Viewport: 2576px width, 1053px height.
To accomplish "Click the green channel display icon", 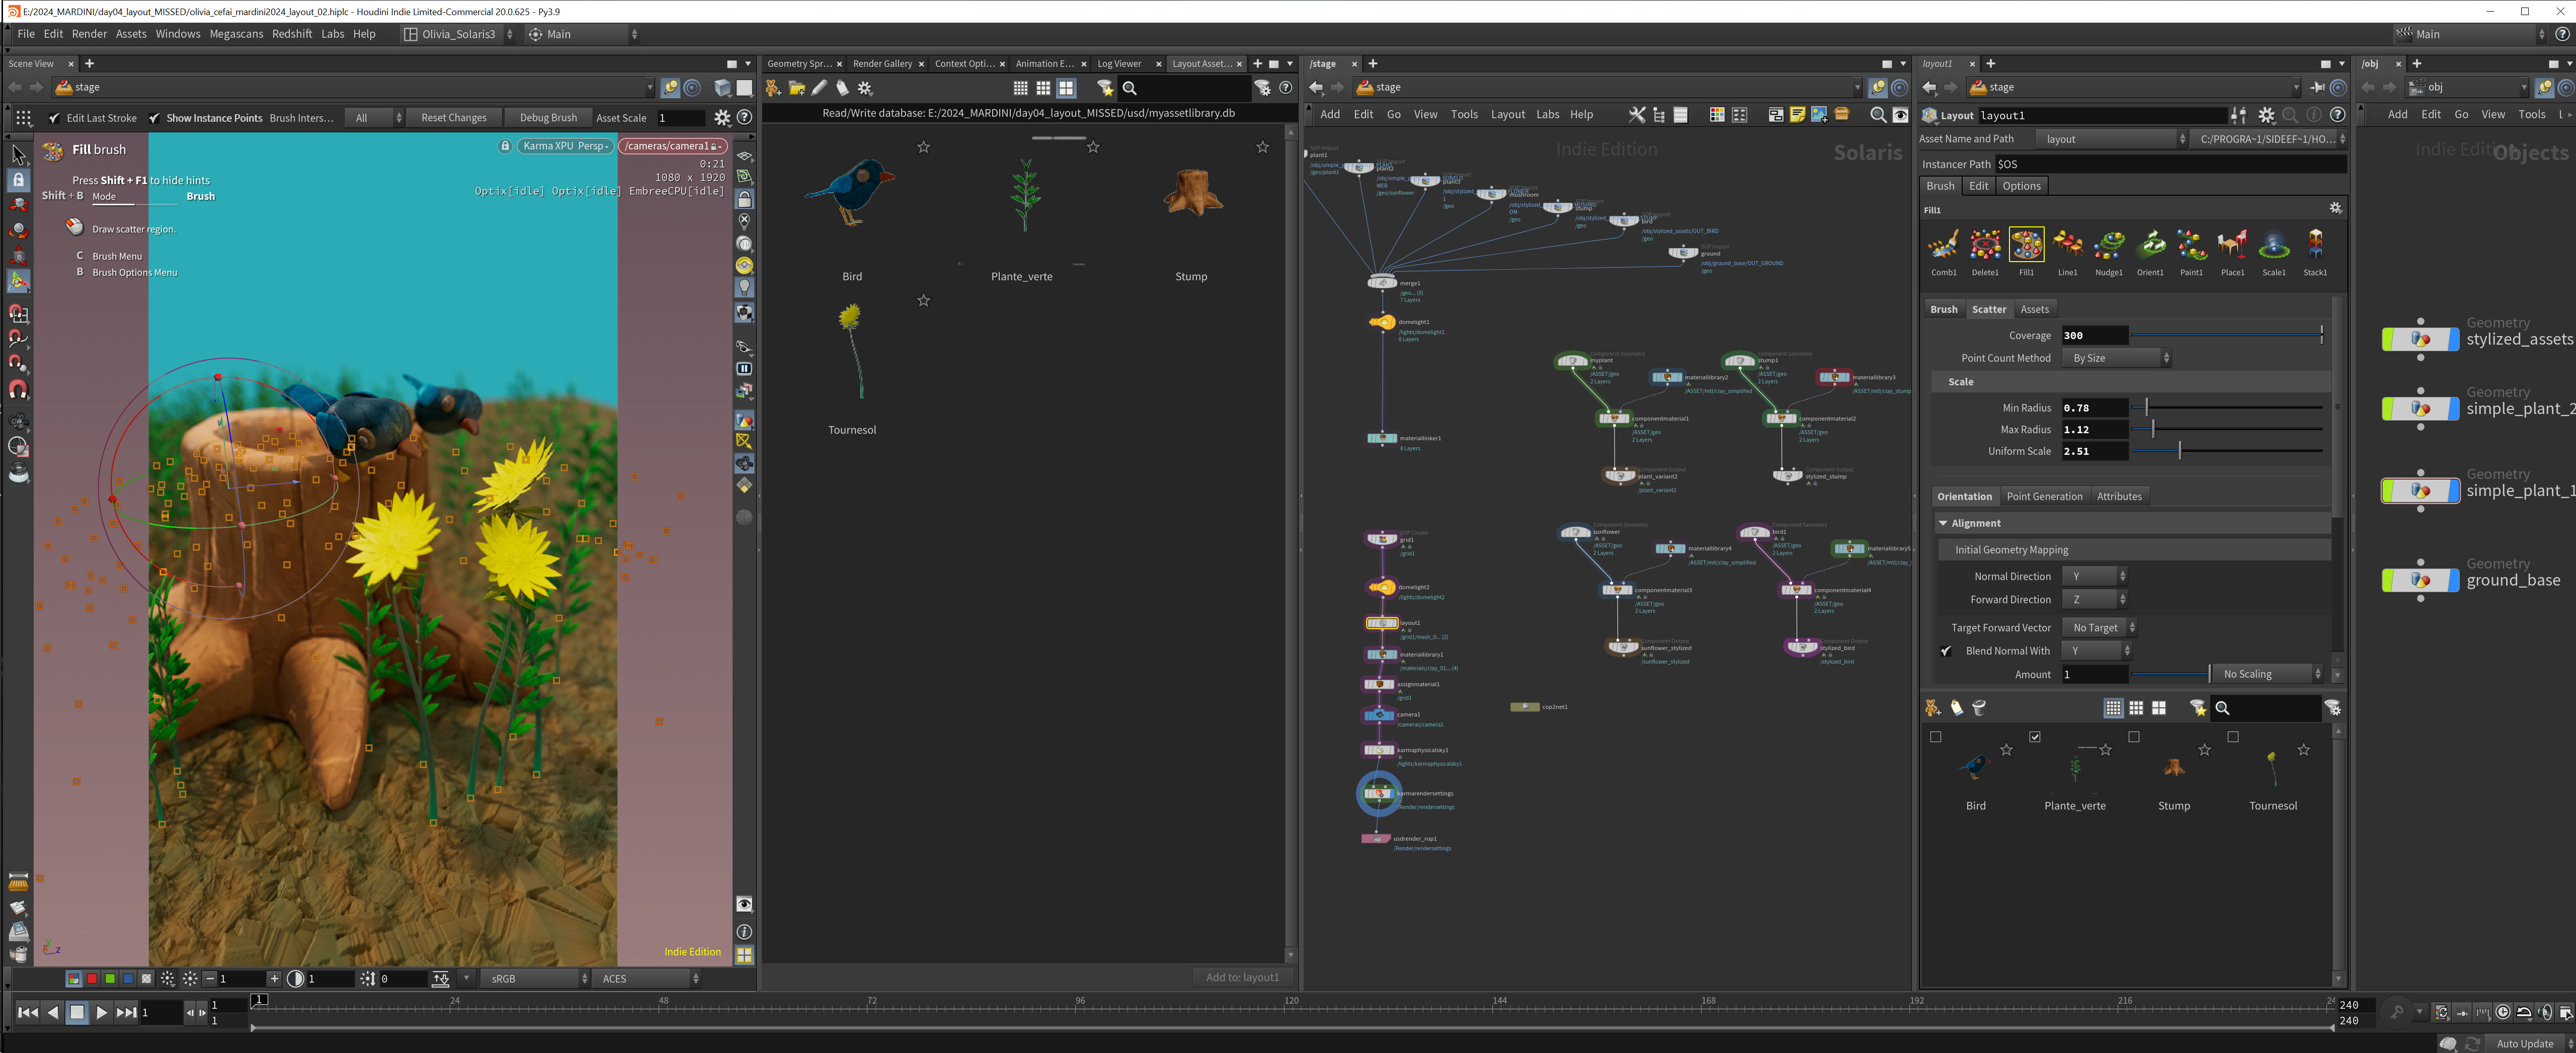I will pos(110,979).
